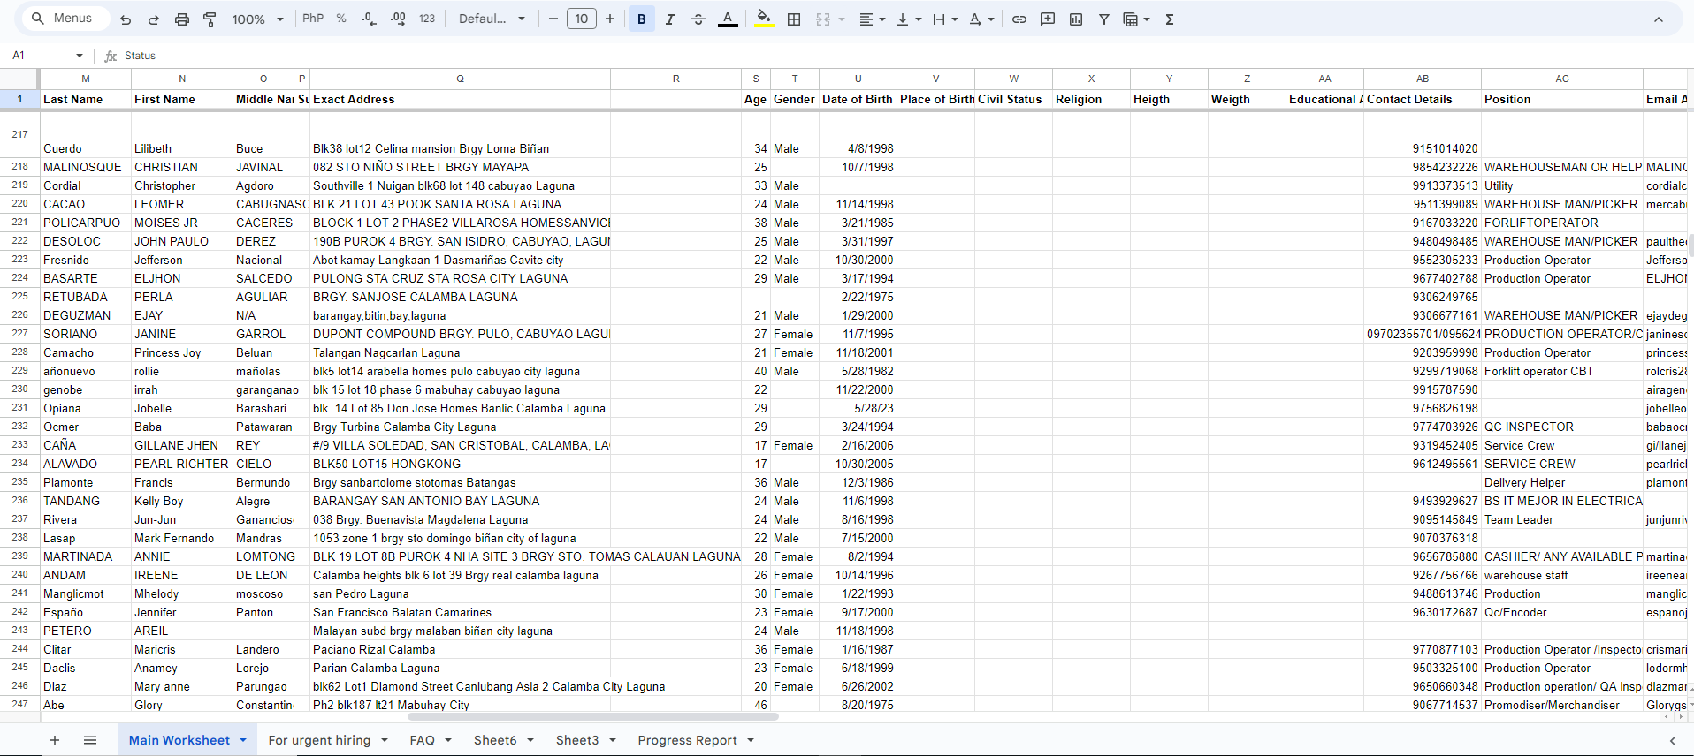Click the Create a filter icon
The image size is (1694, 756).
click(x=1104, y=19)
